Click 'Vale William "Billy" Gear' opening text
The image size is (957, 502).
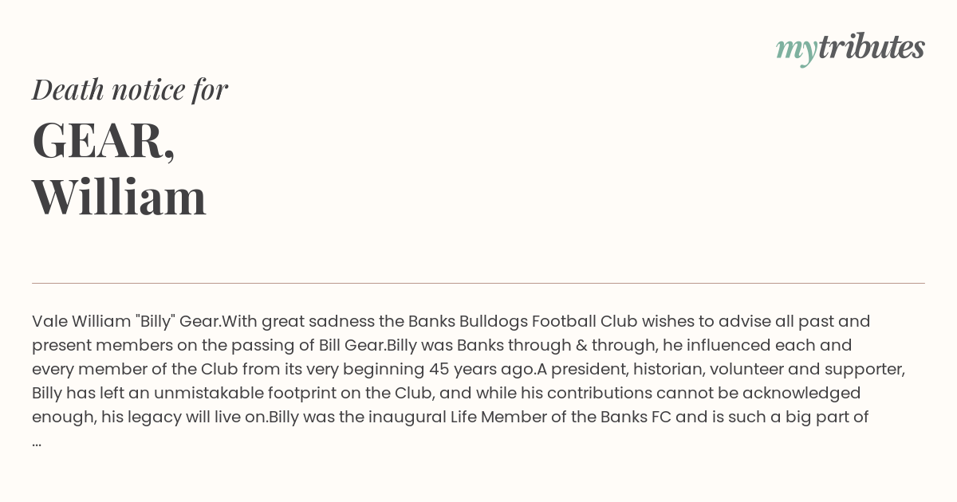(126, 321)
